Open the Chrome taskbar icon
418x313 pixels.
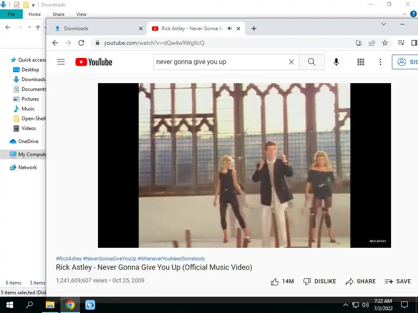(70, 305)
